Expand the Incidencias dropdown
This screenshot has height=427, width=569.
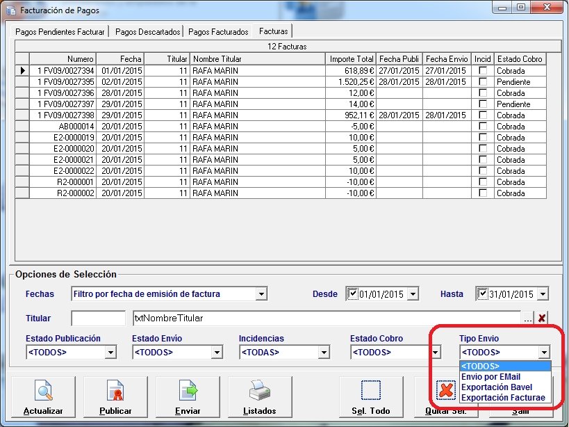point(324,352)
